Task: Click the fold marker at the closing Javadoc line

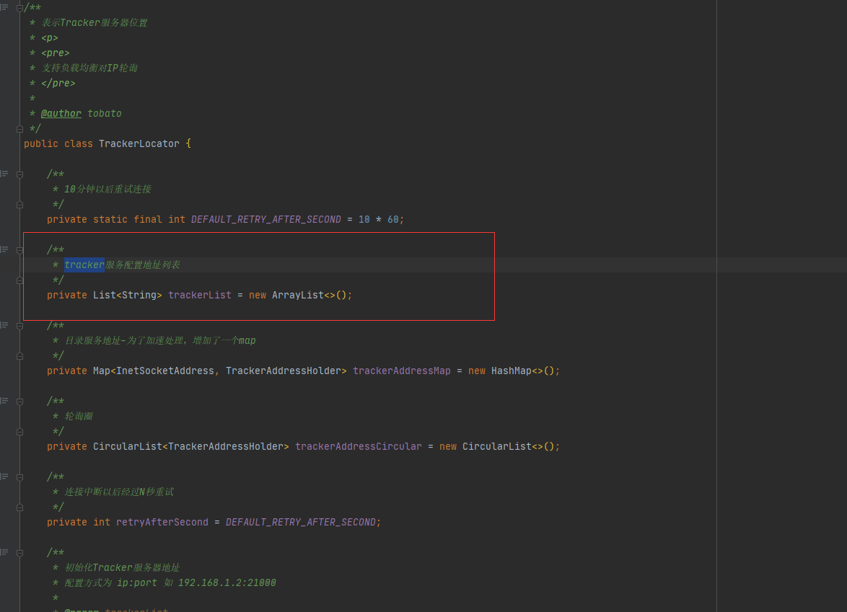Action: [x=19, y=128]
